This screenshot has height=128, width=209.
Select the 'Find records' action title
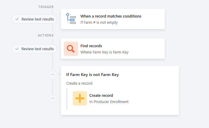91,46
